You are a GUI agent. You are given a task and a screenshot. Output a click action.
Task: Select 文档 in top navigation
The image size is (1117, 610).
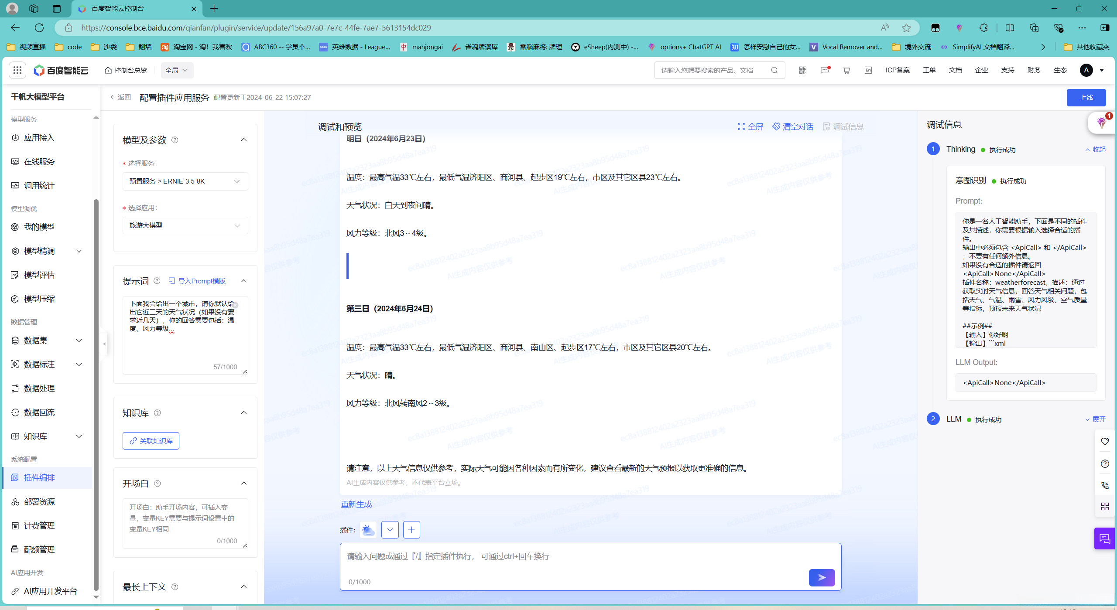pos(955,70)
